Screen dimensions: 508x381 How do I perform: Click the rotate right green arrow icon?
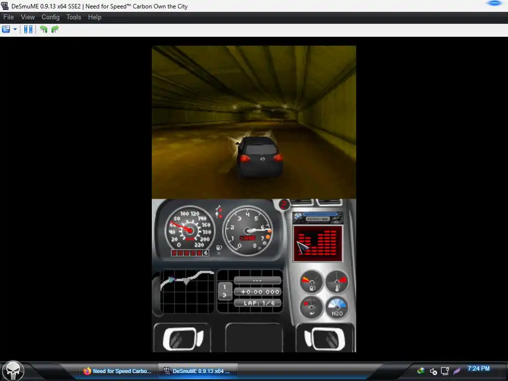coord(55,29)
